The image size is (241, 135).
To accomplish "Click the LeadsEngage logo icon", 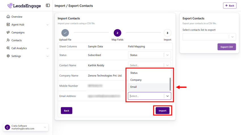I will pos(10,6).
